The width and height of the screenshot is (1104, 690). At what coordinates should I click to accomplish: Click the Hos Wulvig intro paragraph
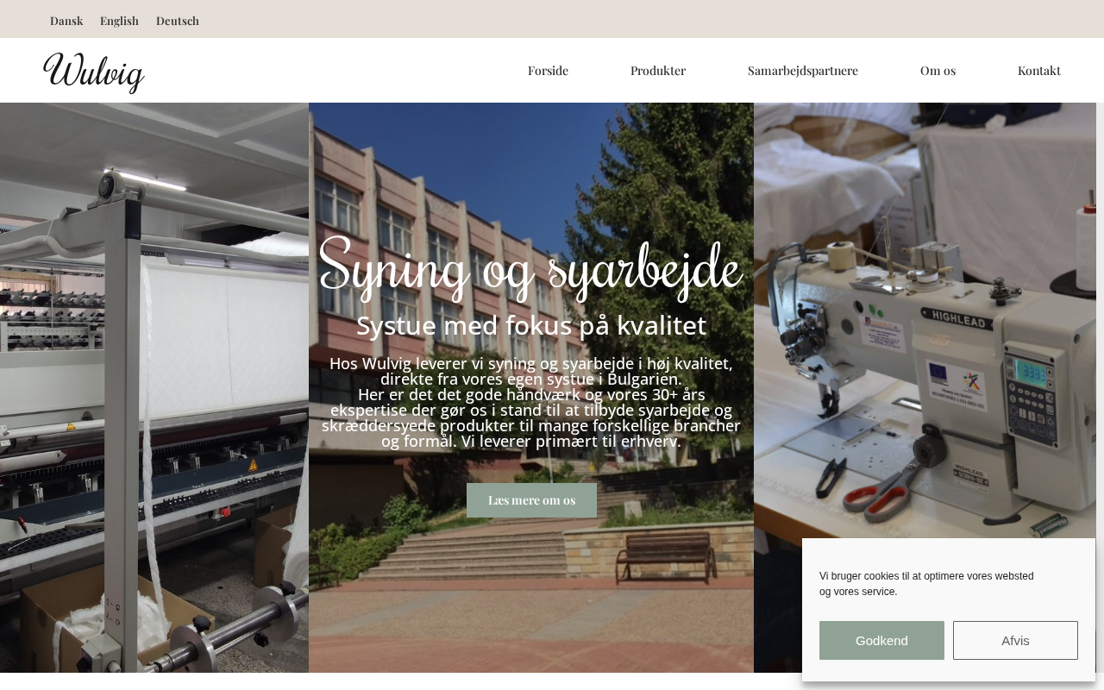click(x=531, y=402)
